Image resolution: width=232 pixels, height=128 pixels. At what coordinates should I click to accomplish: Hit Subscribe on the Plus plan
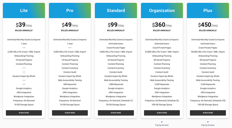pos(208,113)
